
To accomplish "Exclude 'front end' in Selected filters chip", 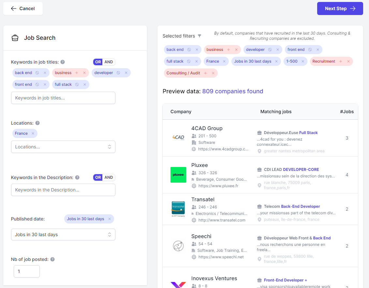I will click(x=310, y=50).
